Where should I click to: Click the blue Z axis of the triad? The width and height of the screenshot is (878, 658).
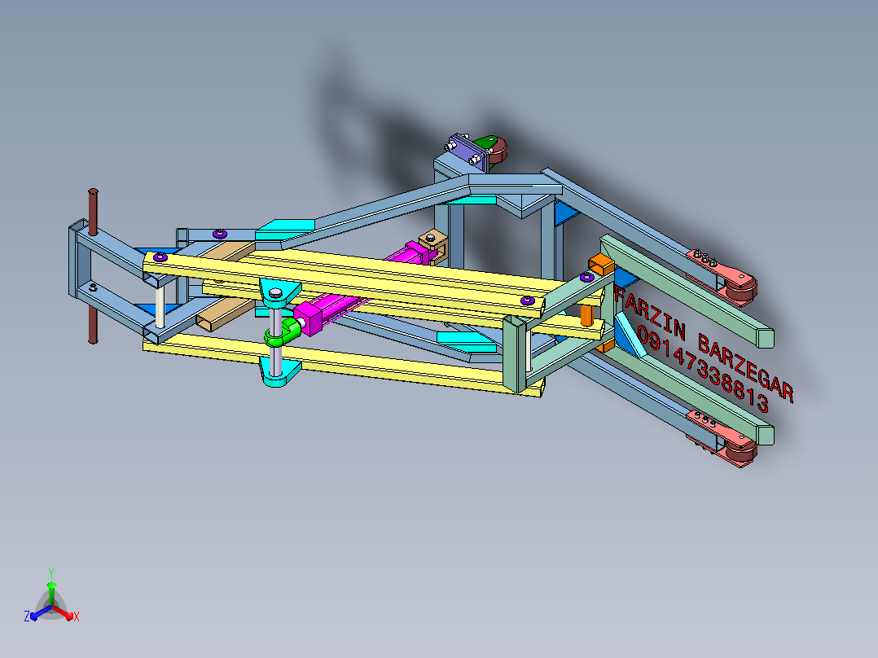tap(39, 614)
